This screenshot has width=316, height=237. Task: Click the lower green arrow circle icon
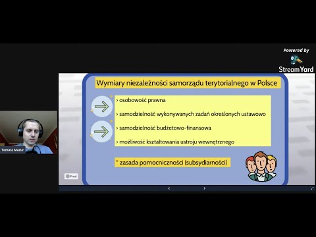point(101,132)
